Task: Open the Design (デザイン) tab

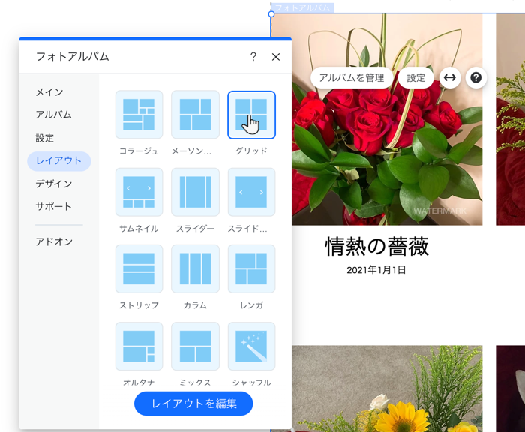Action: pos(53,184)
